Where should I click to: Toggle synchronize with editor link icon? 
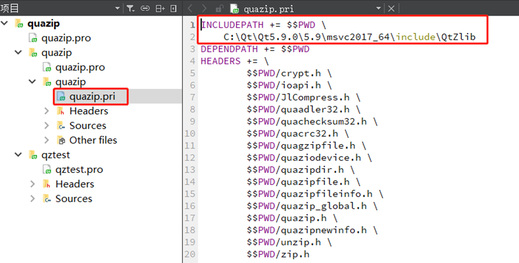pyautogui.click(x=145, y=8)
